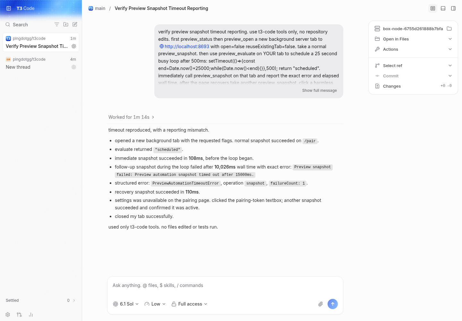This screenshot has width=462, height=321.
Task: Click T3 project icon beside main breadcrumb
Action: (91, 8)
